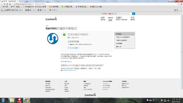Click the network tray icon
183x103 pixels.
coord(165,100)
